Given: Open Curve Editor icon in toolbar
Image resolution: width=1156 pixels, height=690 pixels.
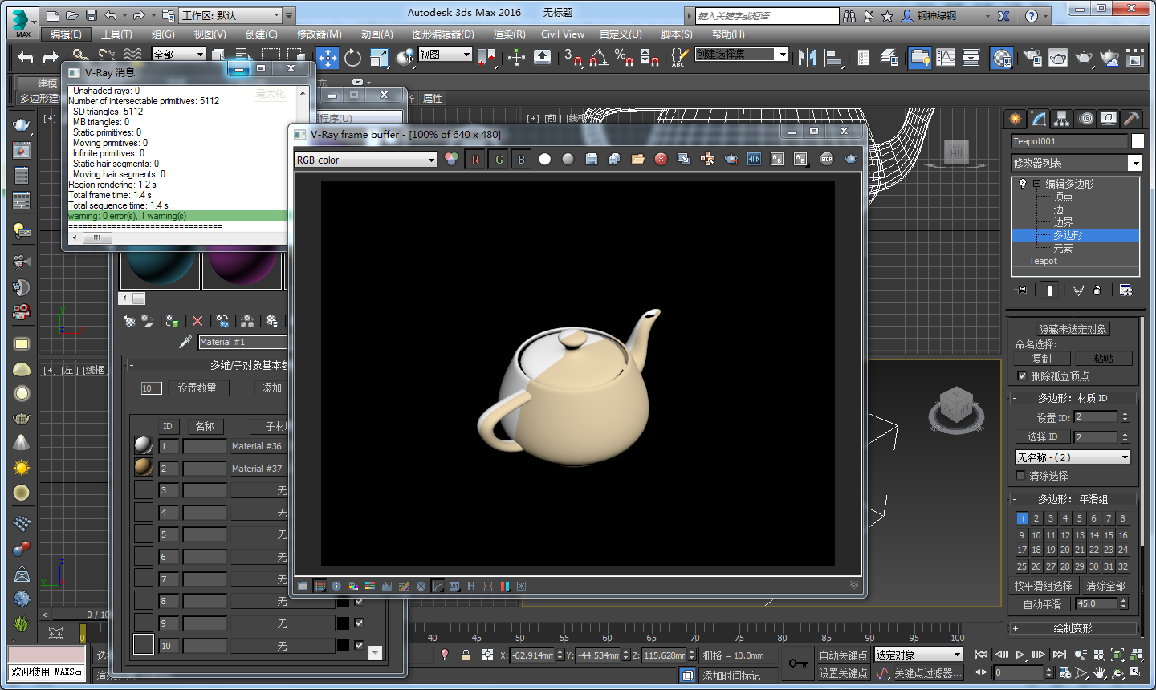Looking at the screenshot, I should (946, 57).
